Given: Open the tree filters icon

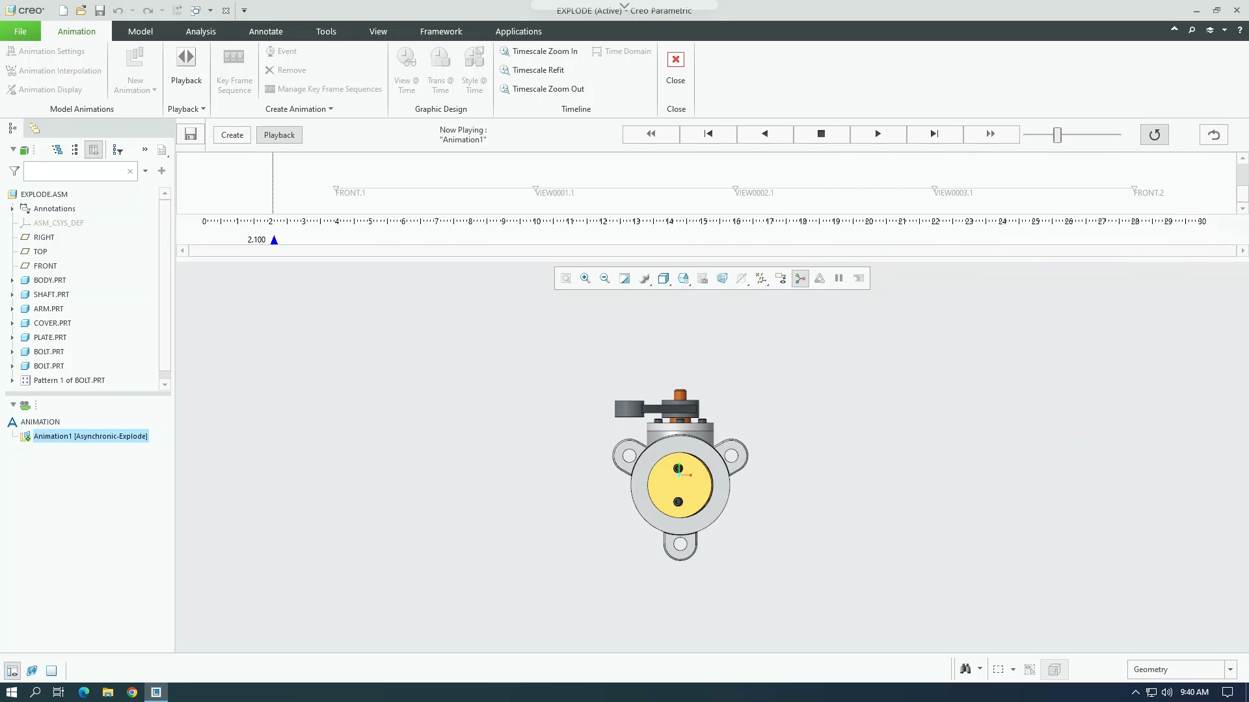Looking at the screenshot, I should click(118, 150).
